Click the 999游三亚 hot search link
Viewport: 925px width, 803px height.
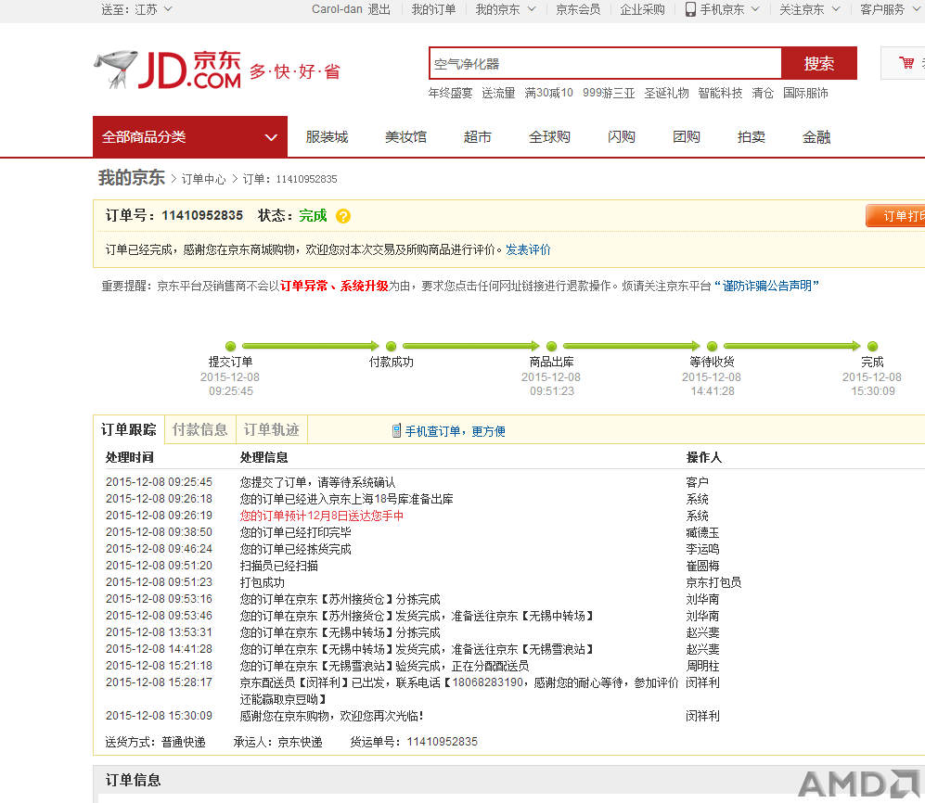coord(609,93)
